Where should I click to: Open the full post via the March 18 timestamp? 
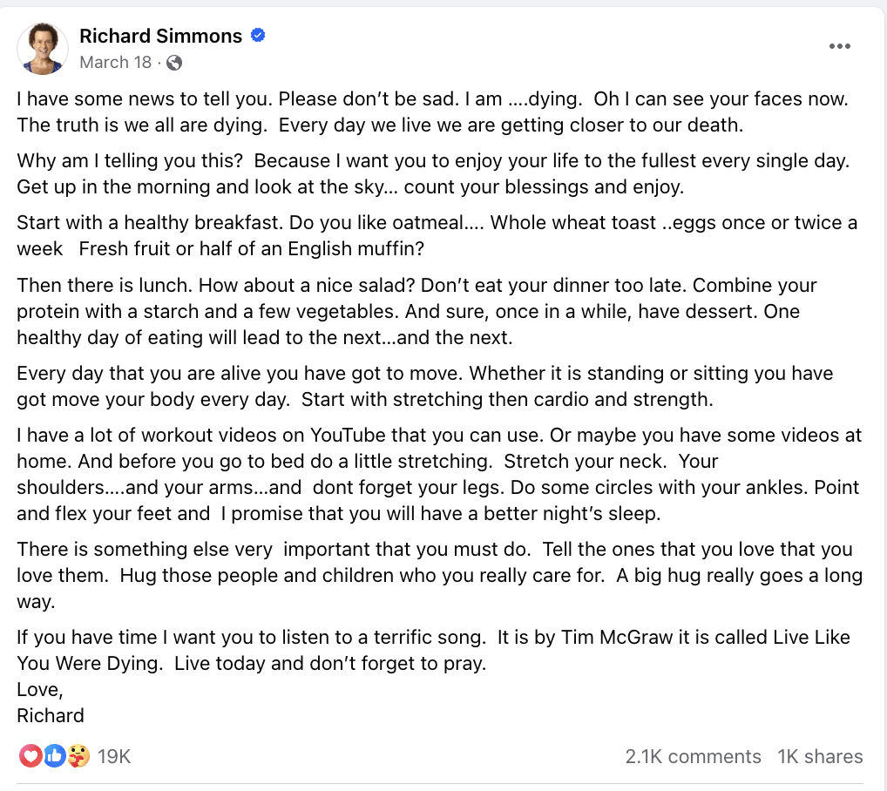pos(113,62)
